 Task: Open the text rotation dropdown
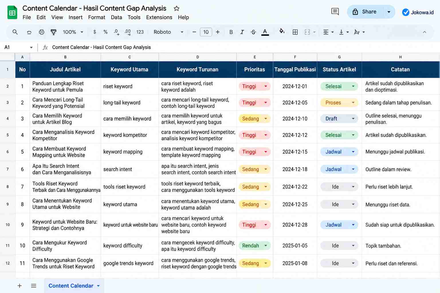coord(359,32)
